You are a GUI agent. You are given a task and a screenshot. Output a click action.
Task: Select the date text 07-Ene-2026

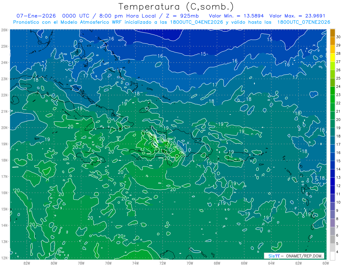36,16
